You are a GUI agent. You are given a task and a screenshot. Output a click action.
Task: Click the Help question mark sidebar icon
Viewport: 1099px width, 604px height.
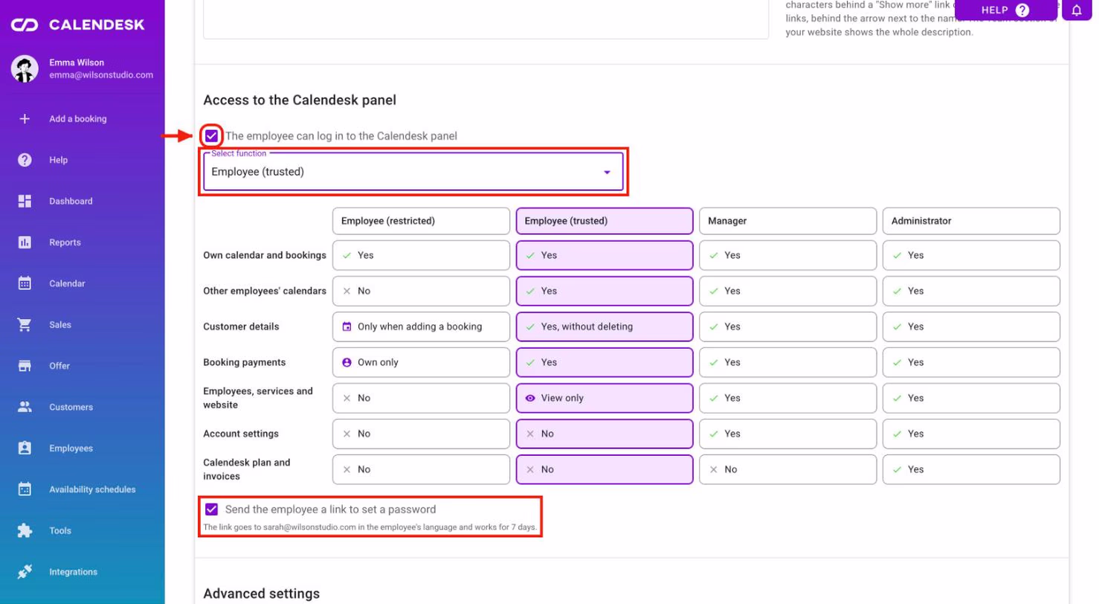tap(25, 160)
